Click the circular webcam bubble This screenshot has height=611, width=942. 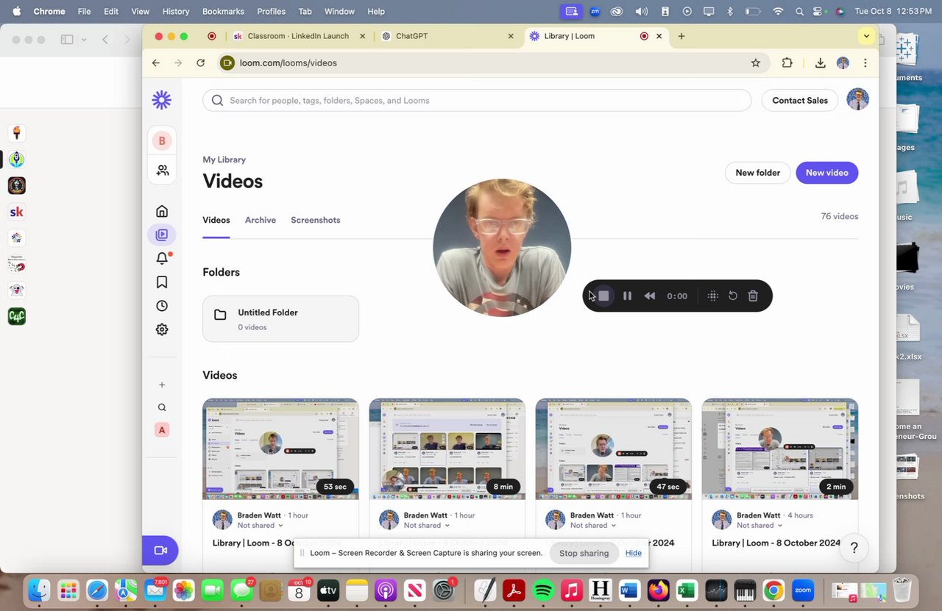(502, 248)
